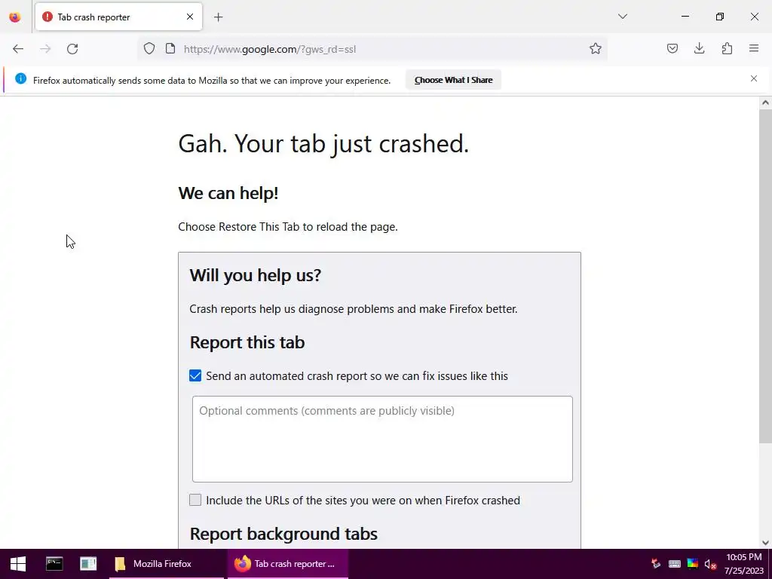This screenshot has height=579, width=772.
Task: Click the touch keyboard tray icon
Action: coord(675,564)
